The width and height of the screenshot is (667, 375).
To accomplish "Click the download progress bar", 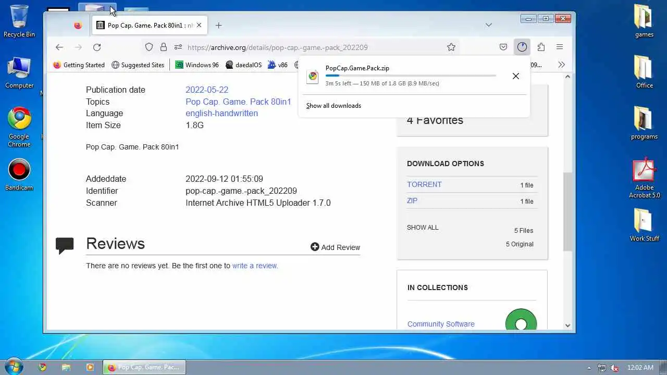I will tap(411, 76).
